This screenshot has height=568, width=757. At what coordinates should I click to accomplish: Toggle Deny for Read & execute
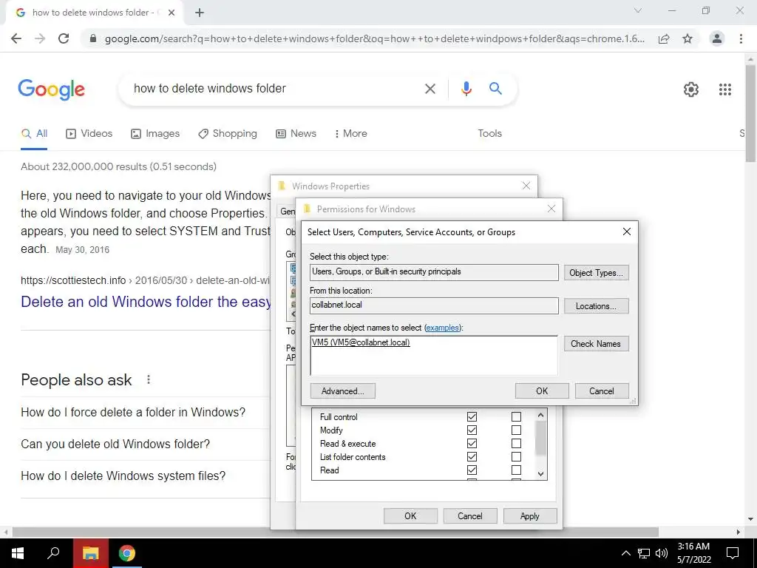coord(516,444)
